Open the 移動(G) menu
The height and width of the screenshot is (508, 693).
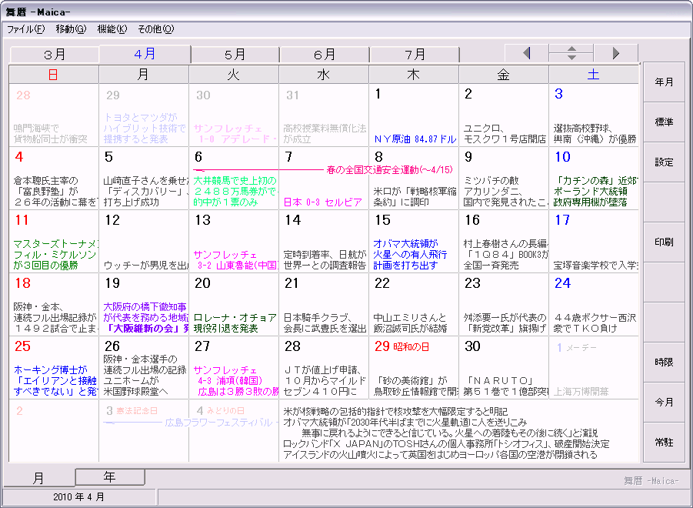71,29
